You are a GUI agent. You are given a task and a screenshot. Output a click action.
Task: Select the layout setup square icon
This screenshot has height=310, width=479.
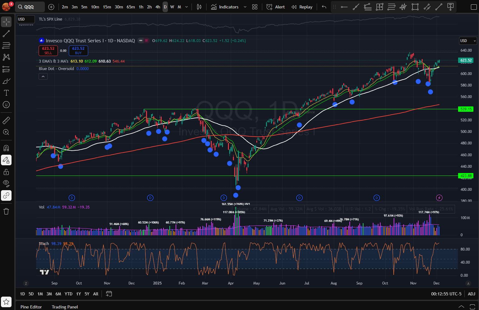tap(474, 7)
